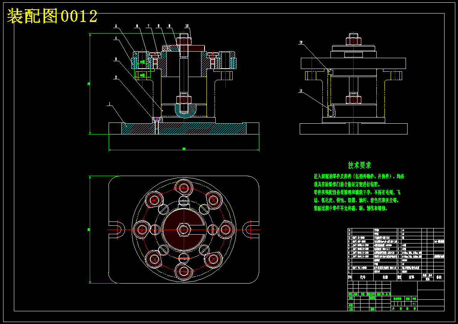Select the yellow title text 装配图0012

pyautogui.click(x=52, y=16)
